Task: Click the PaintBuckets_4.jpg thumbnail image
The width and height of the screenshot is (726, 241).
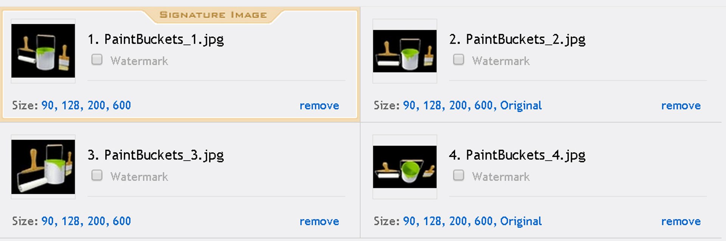Action: point(405,166)
